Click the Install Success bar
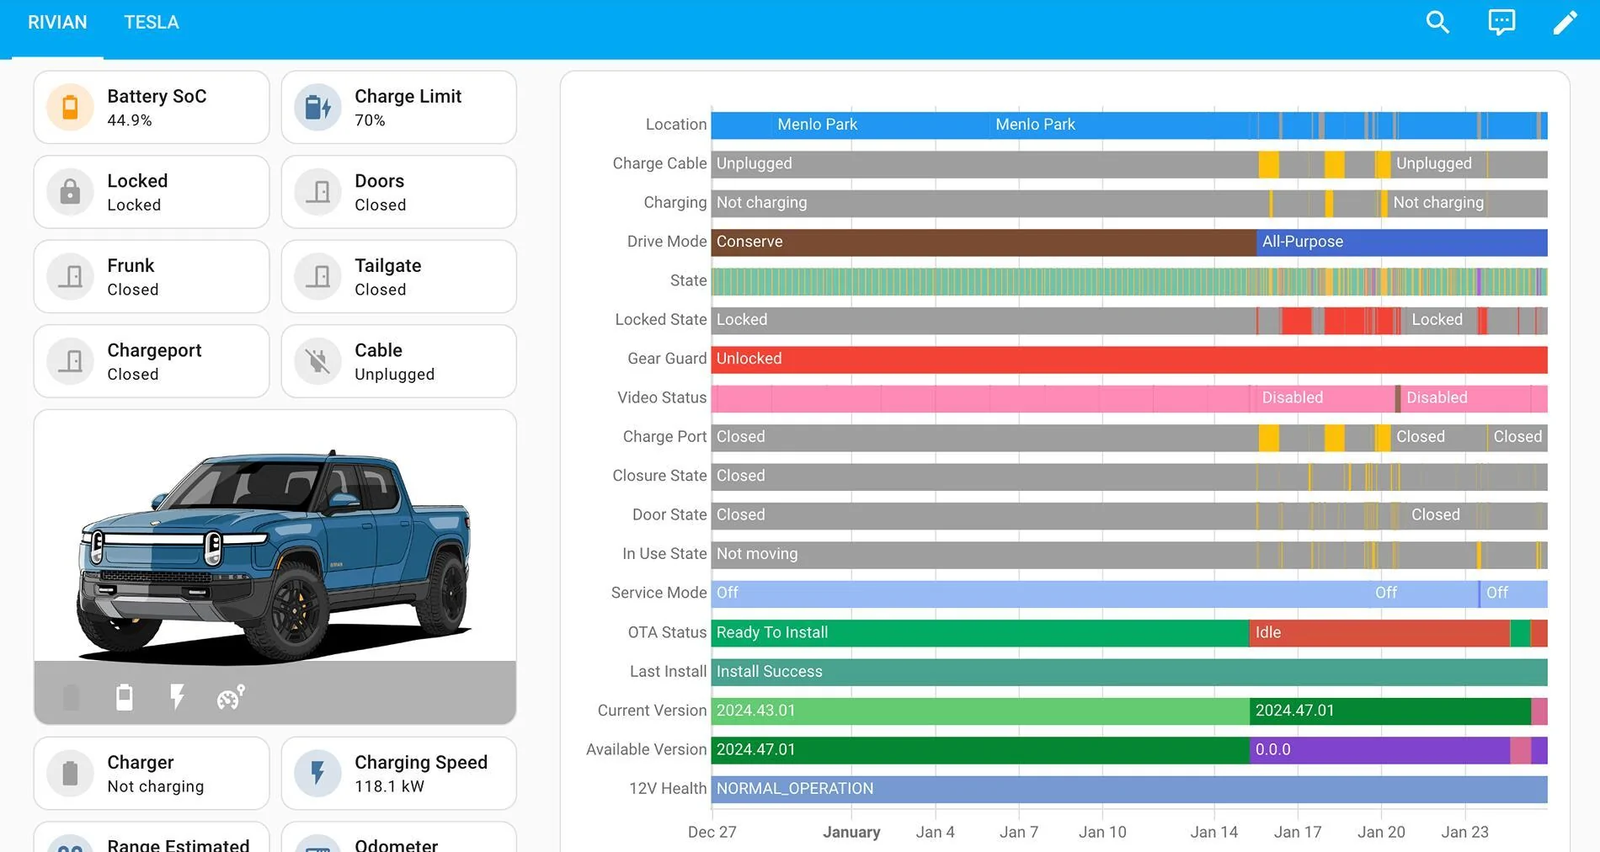 1129,672
